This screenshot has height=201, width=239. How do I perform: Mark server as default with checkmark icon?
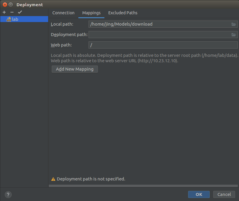20,12
